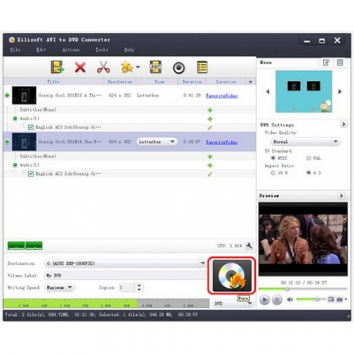
Task: Click the wrench CPU settings icon
Action: (249, 245)
